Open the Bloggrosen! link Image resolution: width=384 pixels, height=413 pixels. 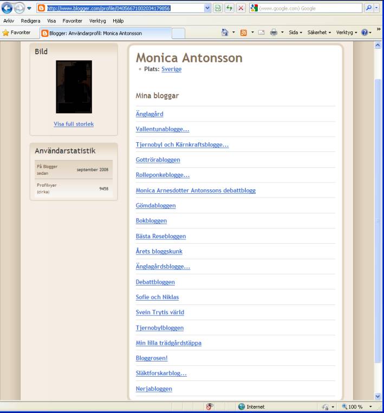152,358
